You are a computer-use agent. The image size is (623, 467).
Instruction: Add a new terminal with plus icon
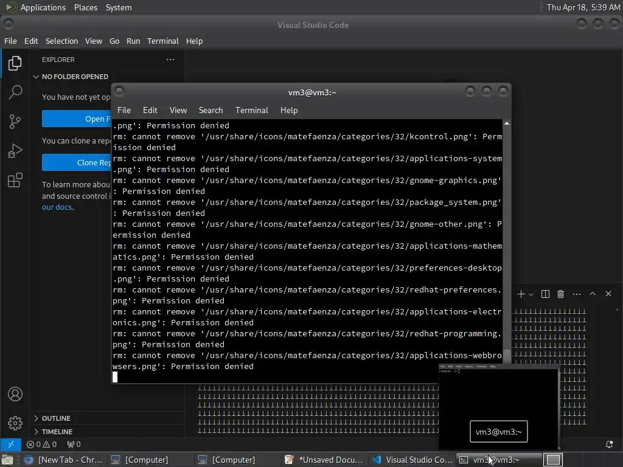pyautogui.click(x=521, y=294)
